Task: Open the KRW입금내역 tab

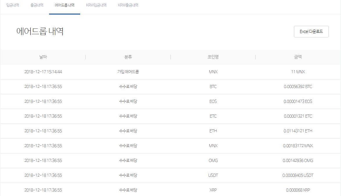Action: pos(96,5)
